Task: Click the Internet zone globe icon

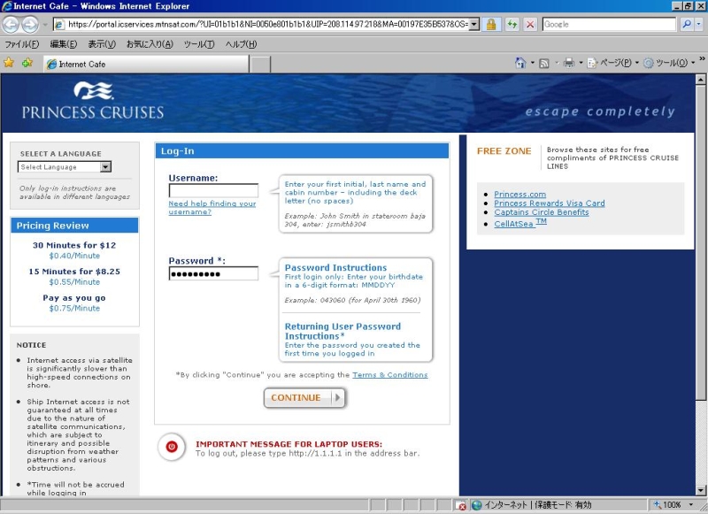Action: (476, 505)
